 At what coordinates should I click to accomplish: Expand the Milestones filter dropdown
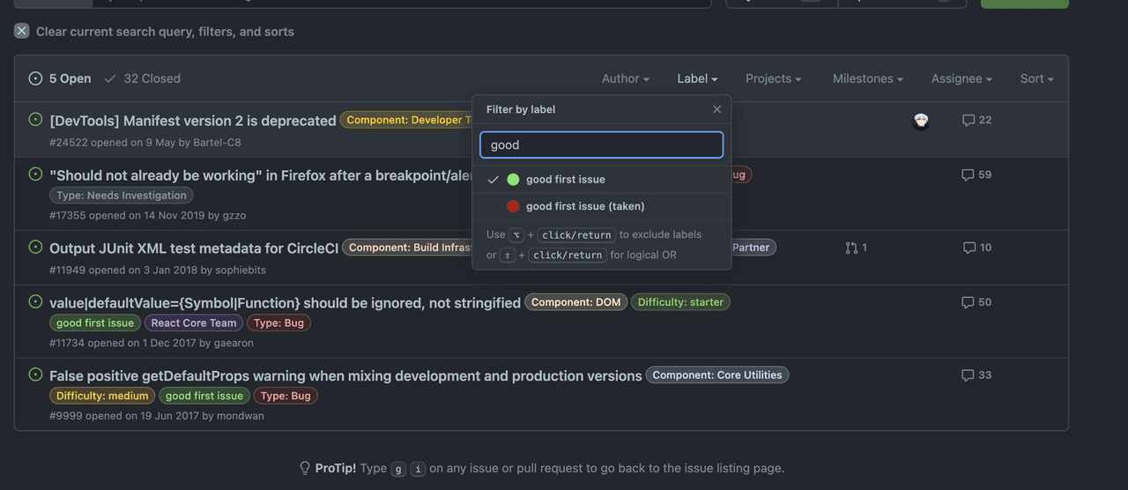click(x=867, y=78)
